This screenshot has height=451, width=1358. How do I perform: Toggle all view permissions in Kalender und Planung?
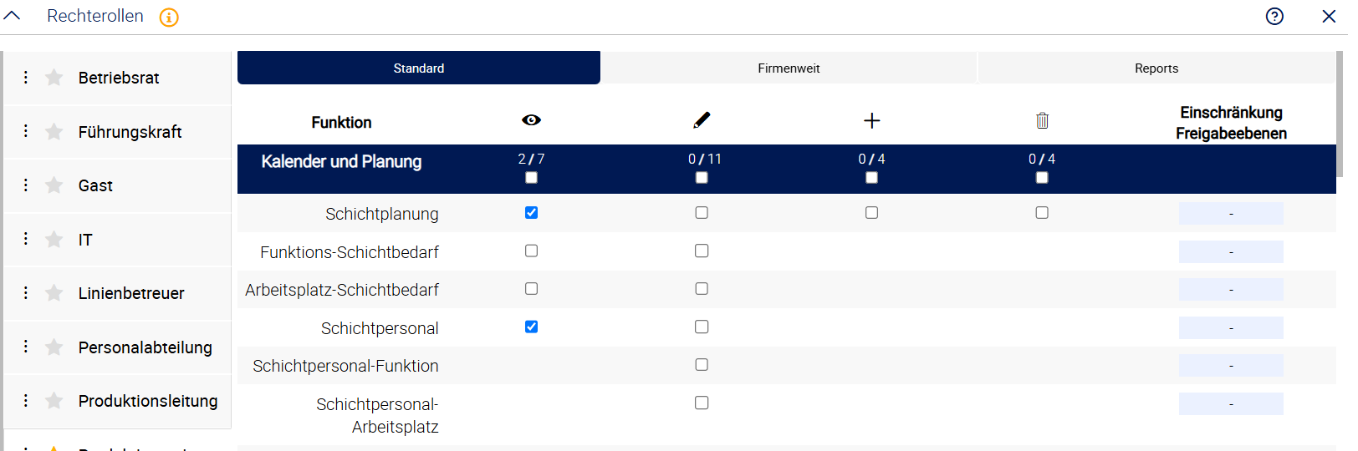(531, 178)
